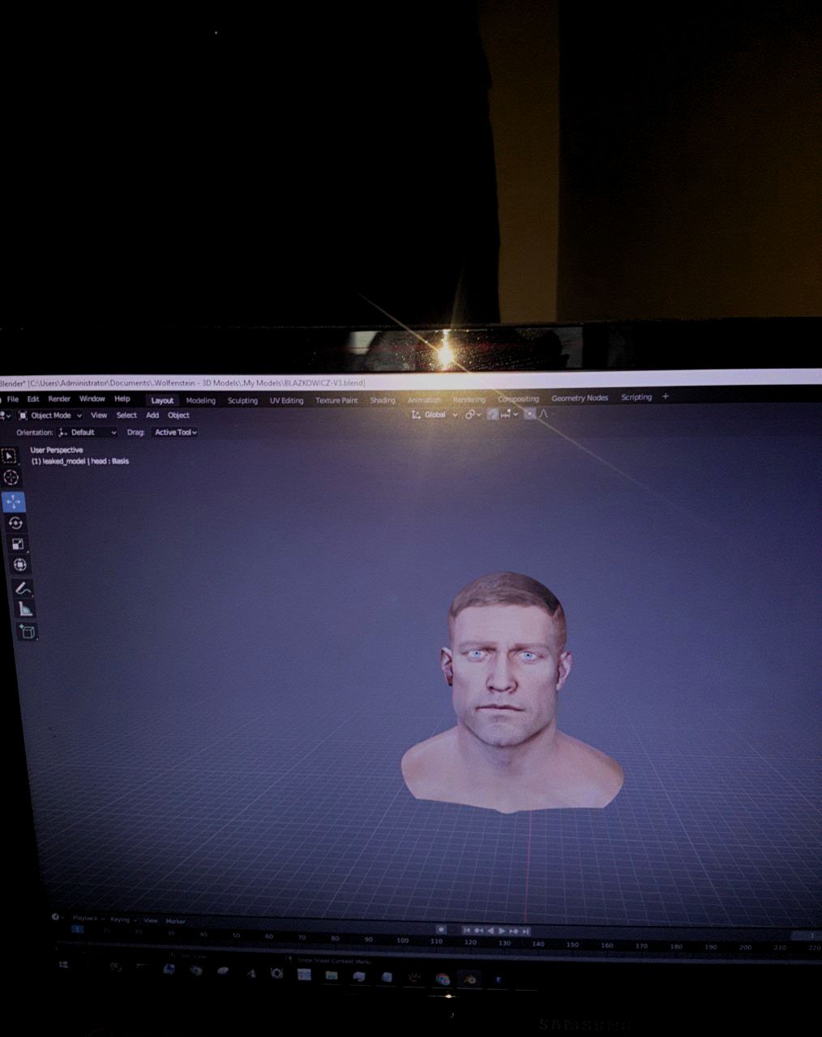Select the Measure tool
Viewport: 822px width, 1037px height.
click(25, 609)
